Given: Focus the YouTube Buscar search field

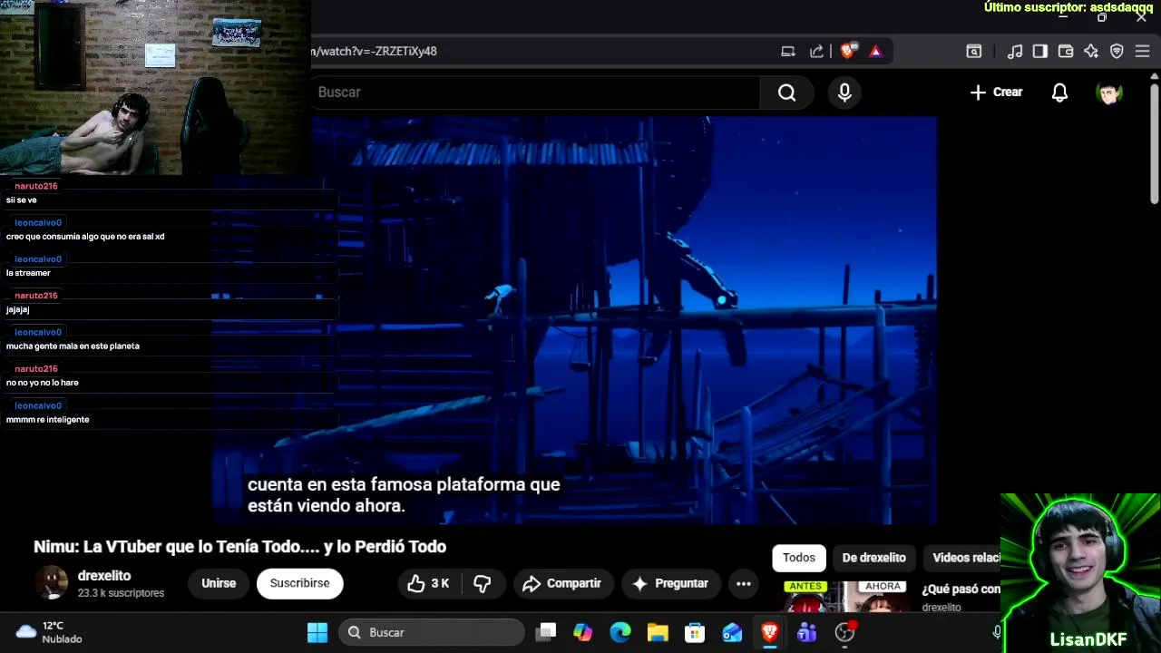Looking at the screenshot, I should click(x=535, y=93).
